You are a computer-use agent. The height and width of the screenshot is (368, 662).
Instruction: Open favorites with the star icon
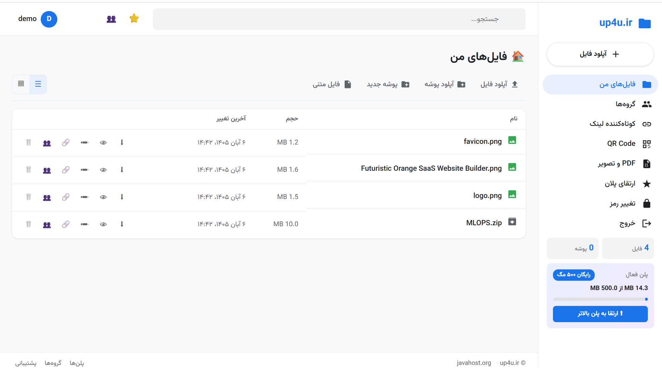[134, 19]
